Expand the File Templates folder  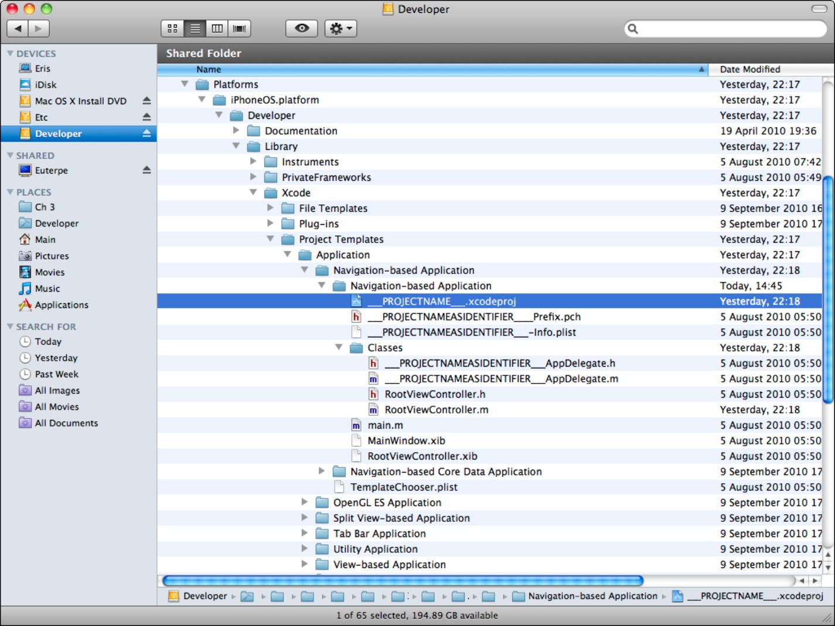tap(270, 207)
